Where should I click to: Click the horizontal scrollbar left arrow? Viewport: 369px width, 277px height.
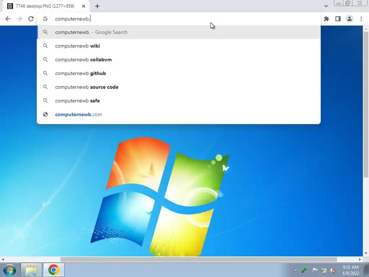tap(3, 259)
